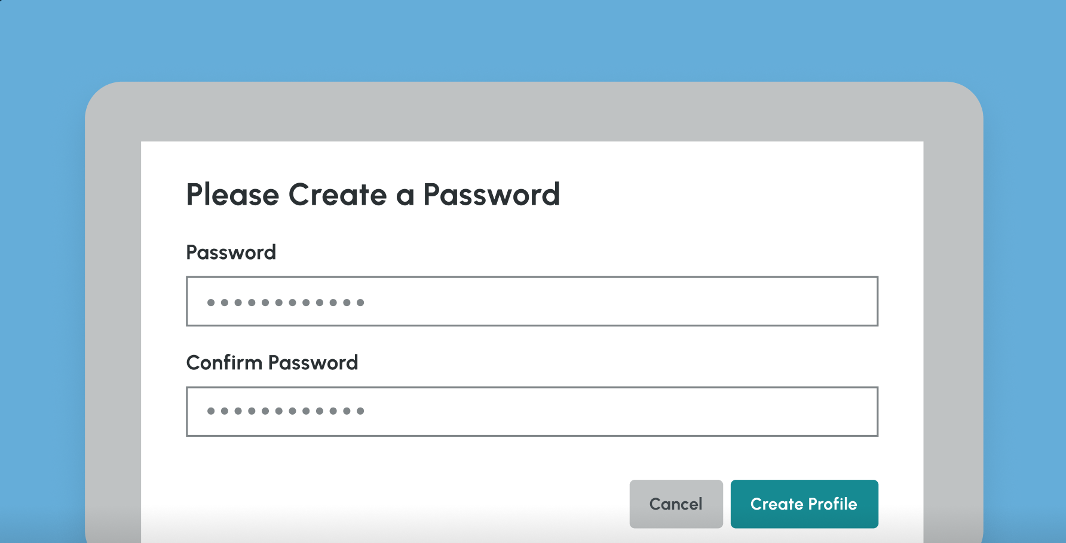This screenshot has height=543, width=1066.
Task: Click the "Please Create a Password" heading
Action: pyautogui.click(x=373, y=195)
